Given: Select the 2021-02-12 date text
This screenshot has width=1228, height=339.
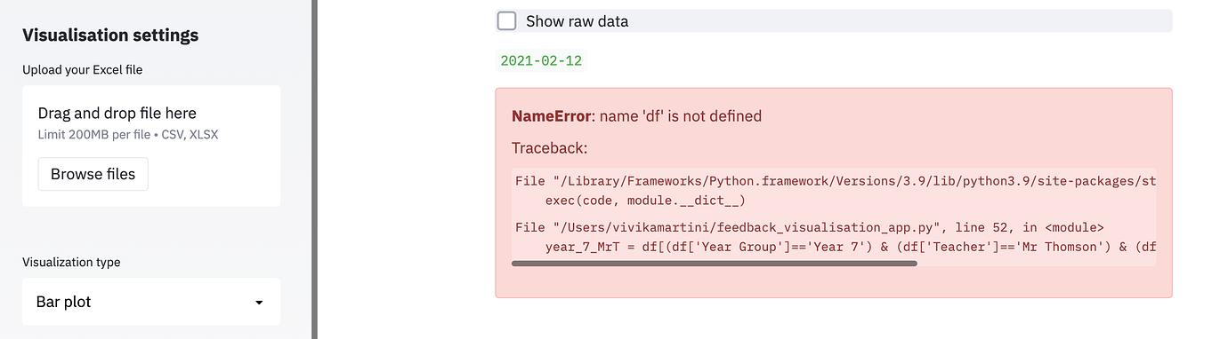Looking at the screenshot, I should coord(541,60).
